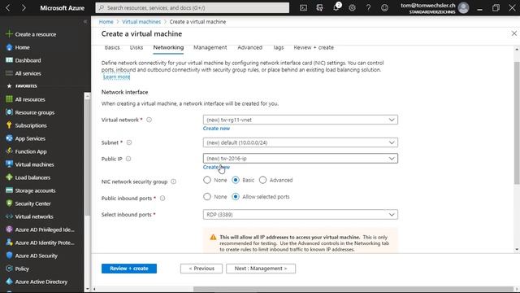Click Next : Management button
This screenshot has height=293, width=520.
coord(261,269)
